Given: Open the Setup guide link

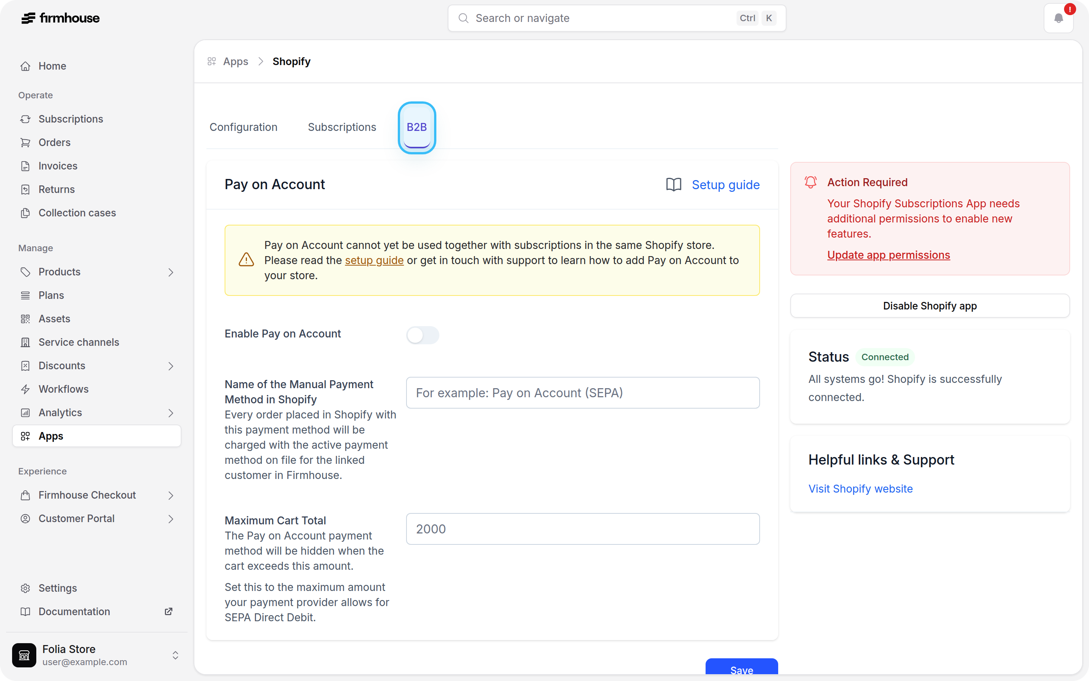Looking at the screenshot, I should click(x=725, y=185).
